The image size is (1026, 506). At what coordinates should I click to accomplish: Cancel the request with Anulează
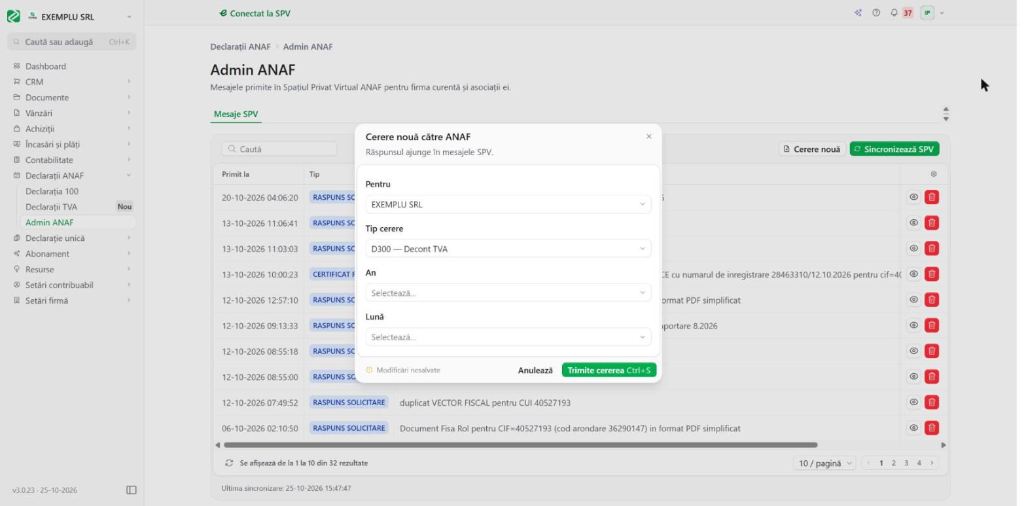535,370
